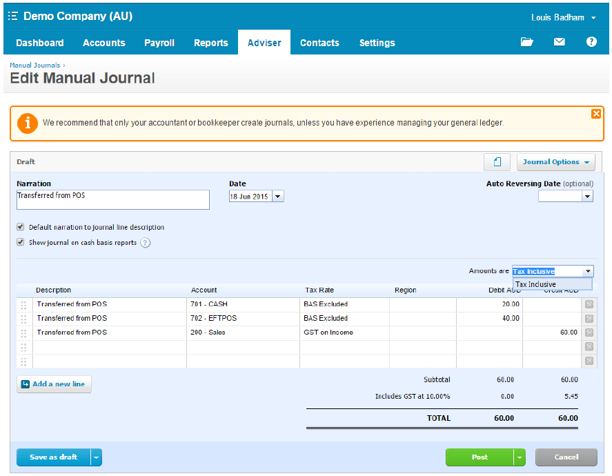Grab drag handle of 200 - Sales row
This screenshot has height=476, width=612.
[24, 333]
